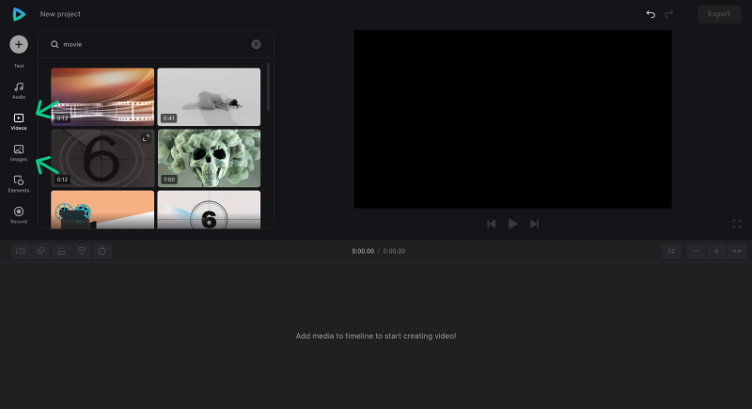
Task: Zoom out the timeline
Action: tap(696, 251)
